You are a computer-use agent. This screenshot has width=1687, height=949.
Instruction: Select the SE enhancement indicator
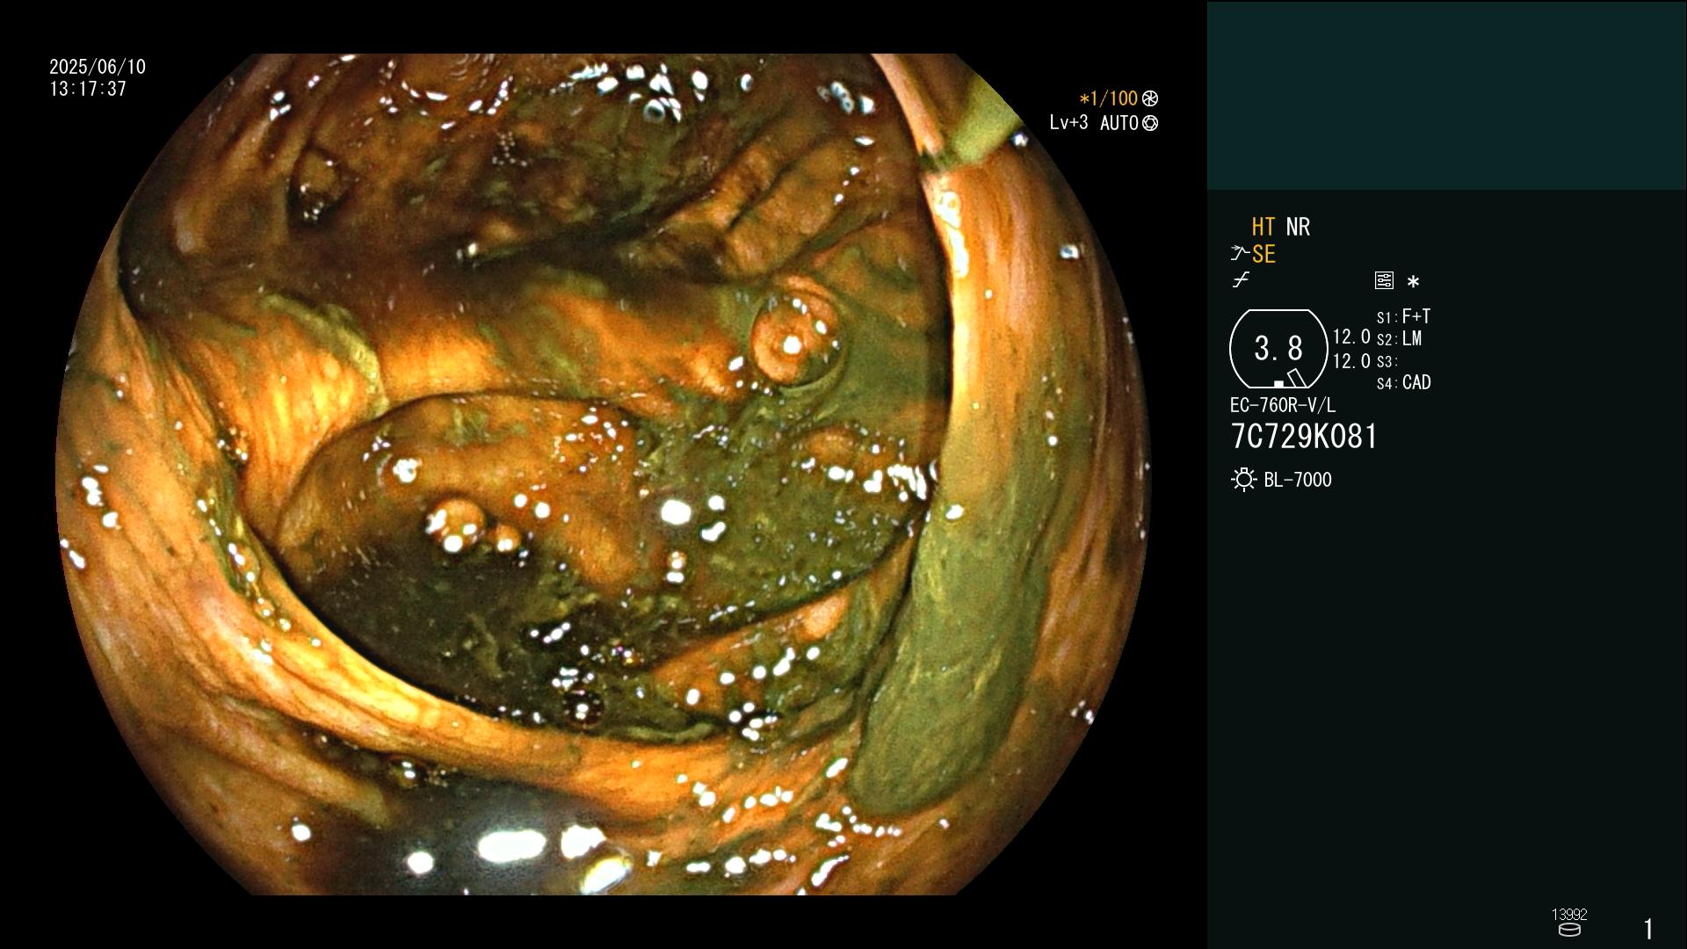[1263, 254]
